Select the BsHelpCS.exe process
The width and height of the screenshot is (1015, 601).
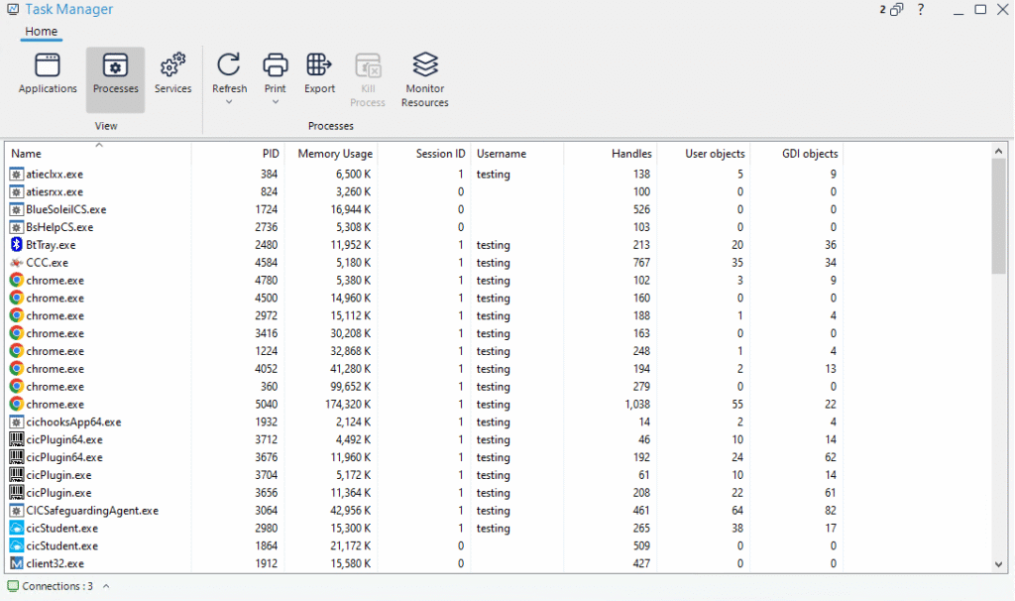click(x=424, y=227)
